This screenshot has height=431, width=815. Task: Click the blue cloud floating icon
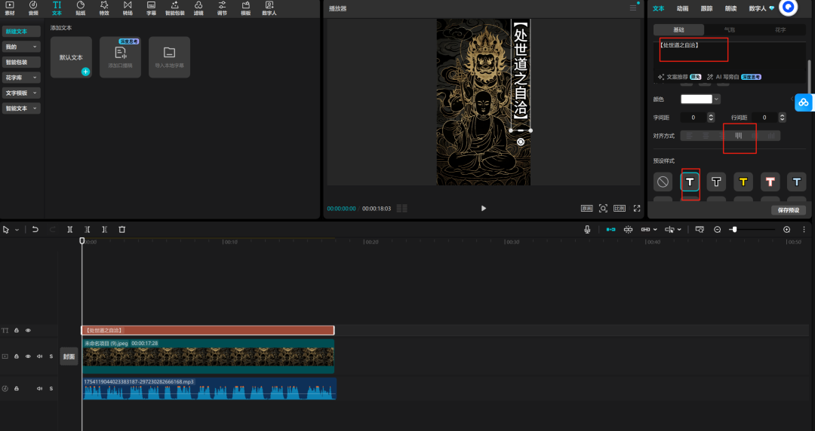[x=804, y=102]
